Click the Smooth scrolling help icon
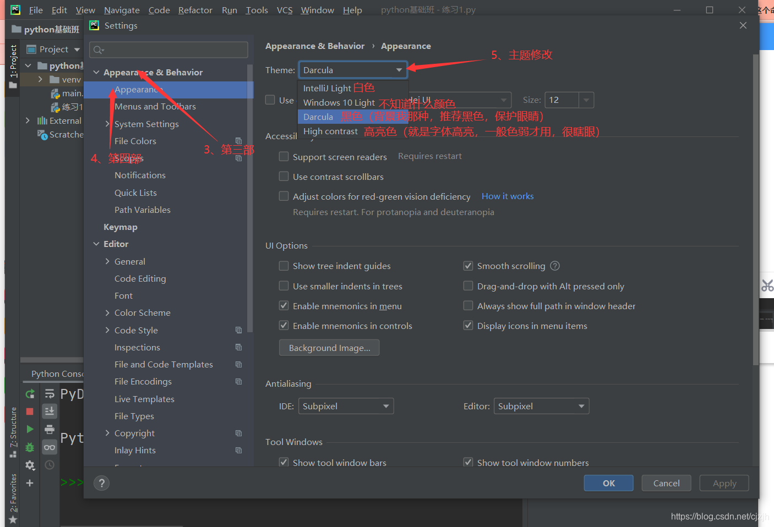 coord(555,266)
